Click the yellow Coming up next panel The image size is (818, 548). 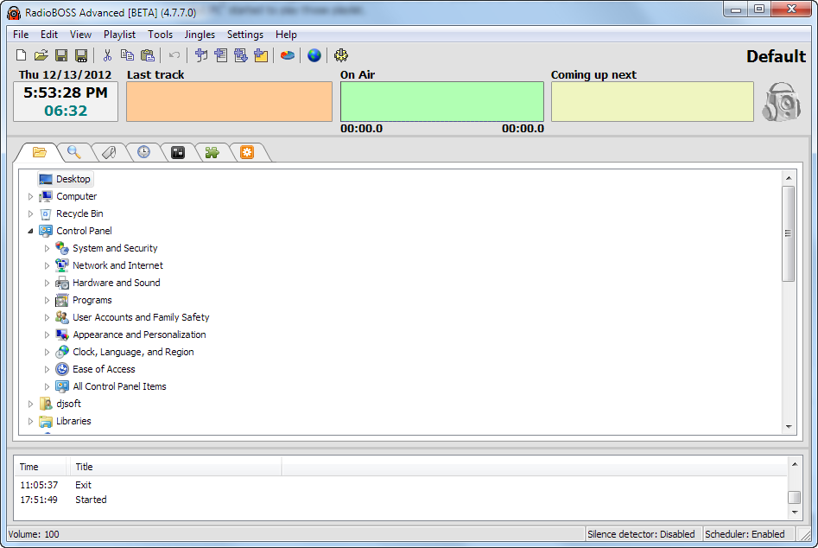pos(652,101)
